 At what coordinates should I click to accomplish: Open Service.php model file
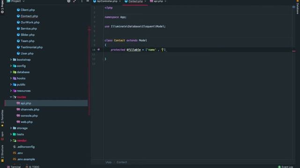[29, 28]
